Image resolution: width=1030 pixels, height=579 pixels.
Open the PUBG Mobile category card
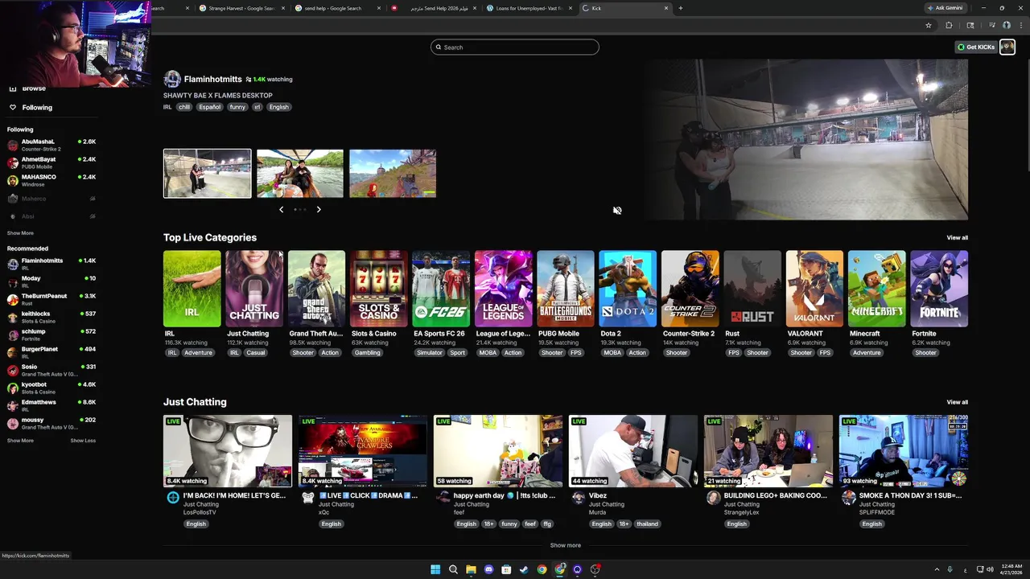pyautogui.click(x=566, y=289)
